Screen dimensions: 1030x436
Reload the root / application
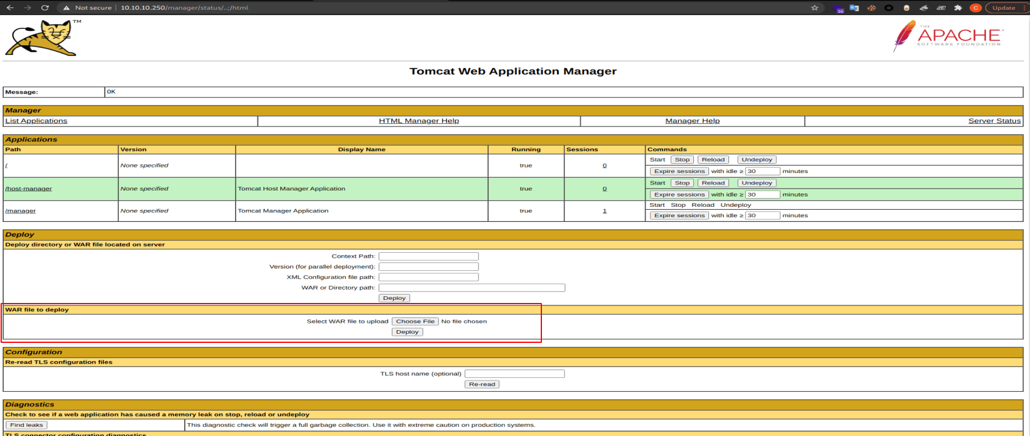(x=713, y=160)
